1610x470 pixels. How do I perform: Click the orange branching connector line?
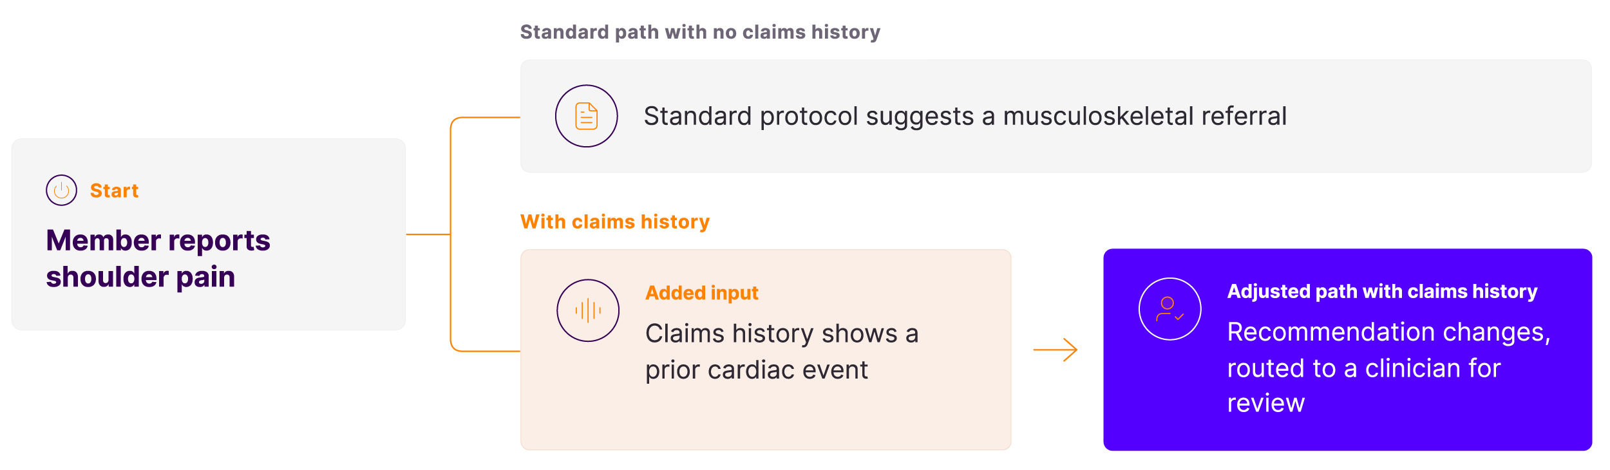451,234
